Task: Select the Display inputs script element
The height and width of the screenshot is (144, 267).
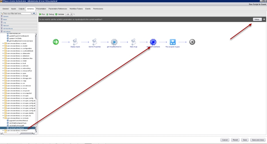Action: (x=75, y=42)
